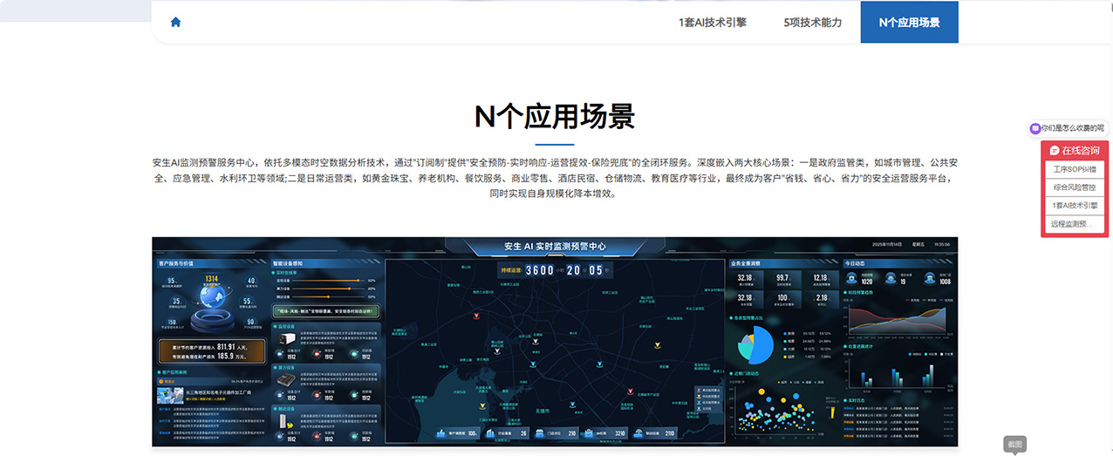Image resolution: width=1113 pixels, height=456 pixels.
Task: Open the 远程监测预... sidebar link
Action: (1075, 224)
